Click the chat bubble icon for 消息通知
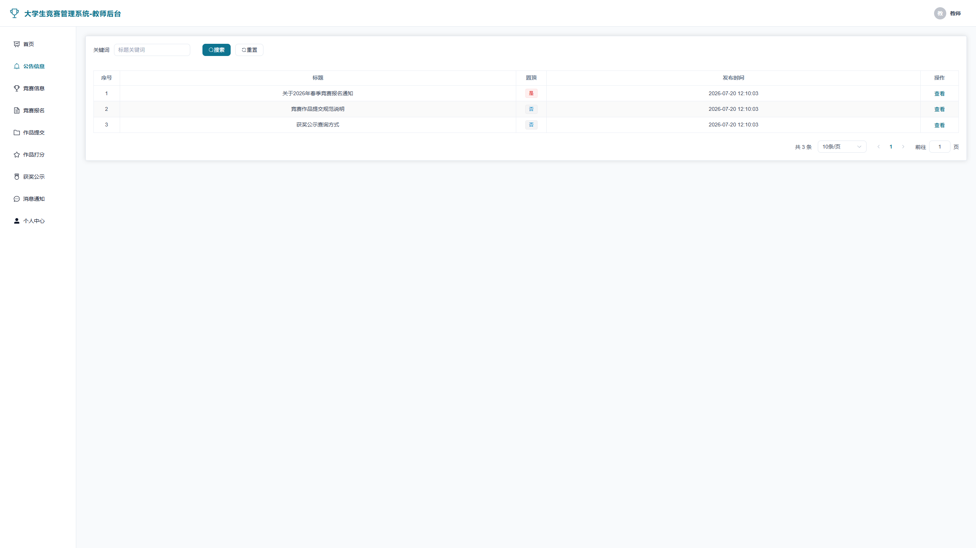Image resolution: width=976 pixels, height=548 pixels. pyautogui.click(x=17, y=199)
